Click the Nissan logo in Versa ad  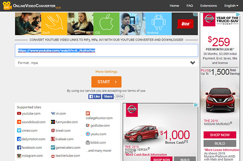click(132, 110)
